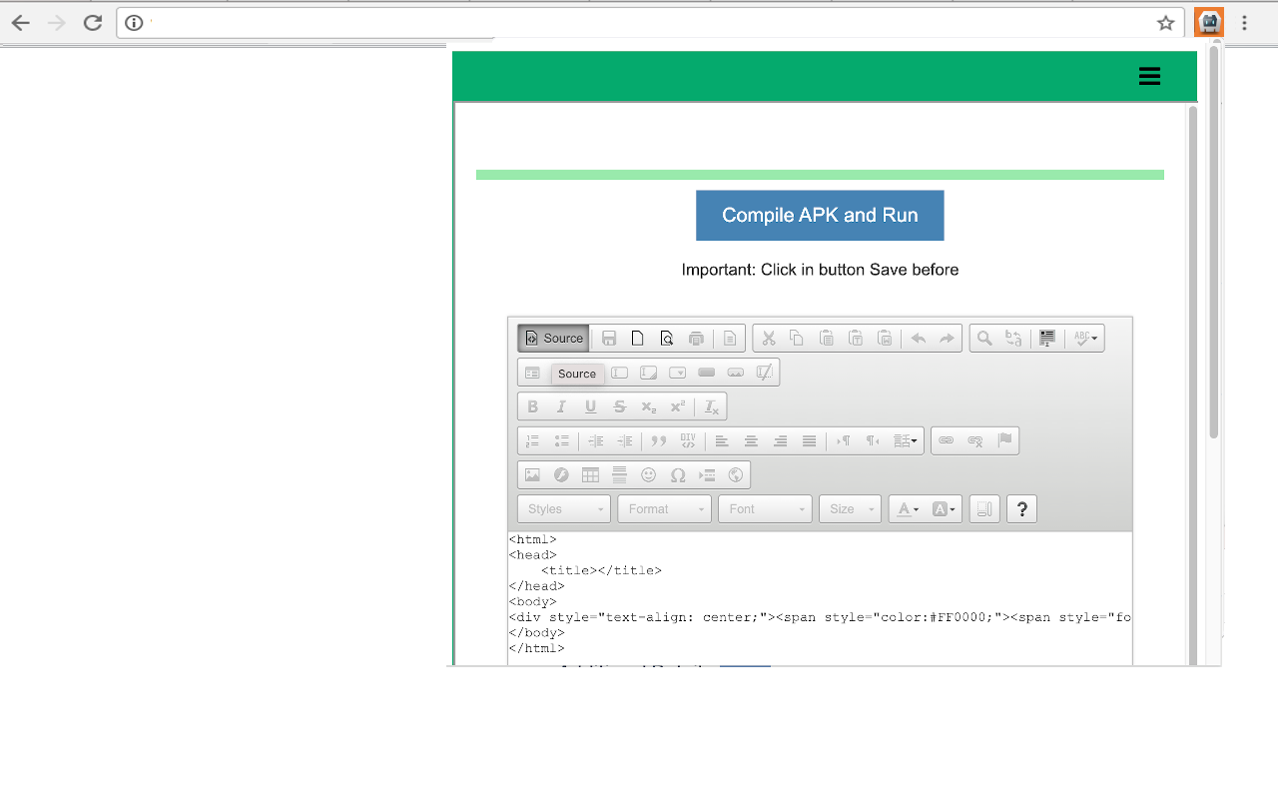Insert a Form using the form icon
The width and height of the screenshot is (1278, 799).
coord(533,373)
